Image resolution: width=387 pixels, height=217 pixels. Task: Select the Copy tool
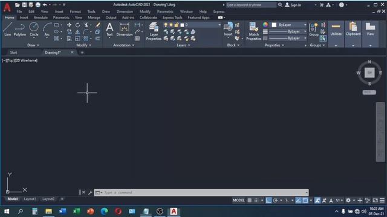70,32
